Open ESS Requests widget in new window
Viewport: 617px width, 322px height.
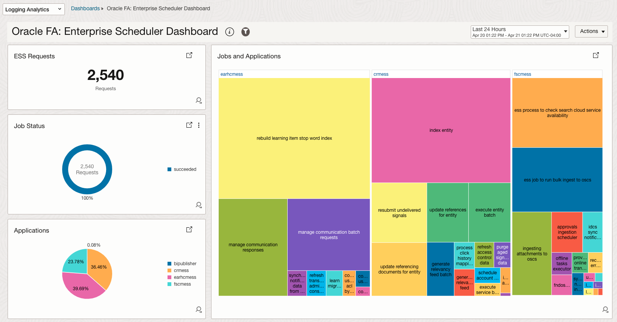pos(189,55)
